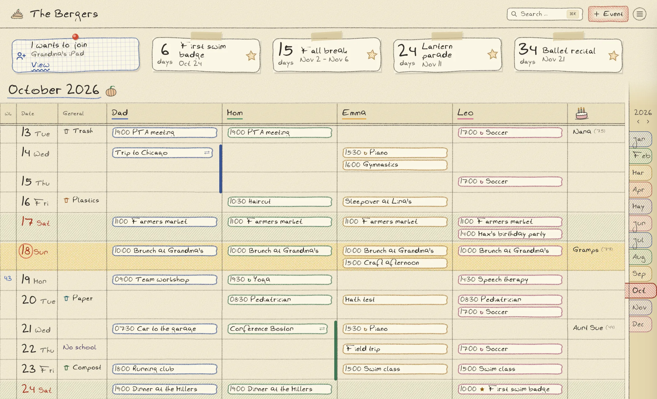Switch to the Nov month tab
This screenshot has width=657, height=399.
[x=640, y=308]
